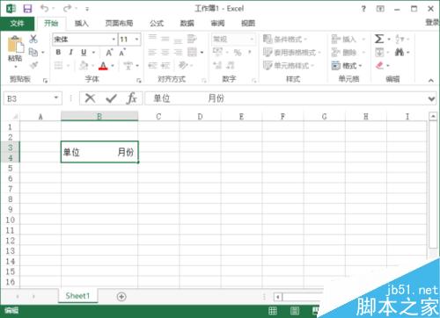Image resolution: width=440 pixels, height=318 pixels.
Task: Click the Fill Color bucket icon
Action: click(x=84, y=65)
